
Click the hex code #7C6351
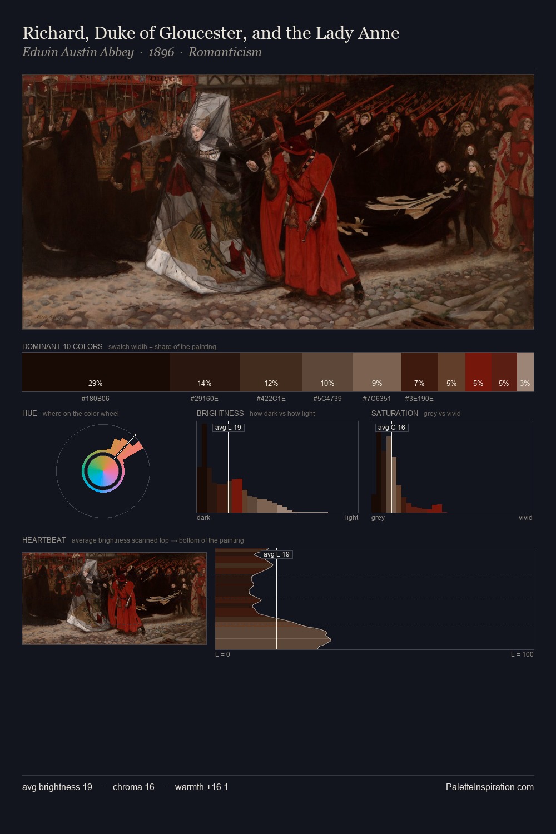pos(377,399)
